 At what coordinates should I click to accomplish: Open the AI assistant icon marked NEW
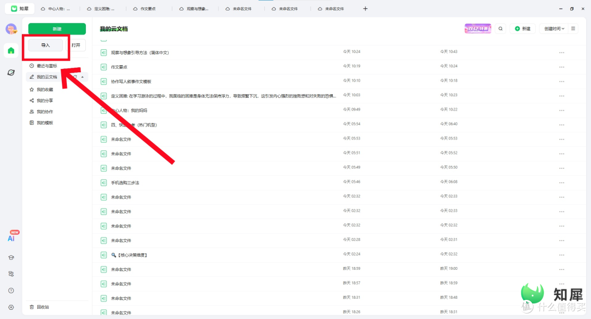[x=11, y=238]
